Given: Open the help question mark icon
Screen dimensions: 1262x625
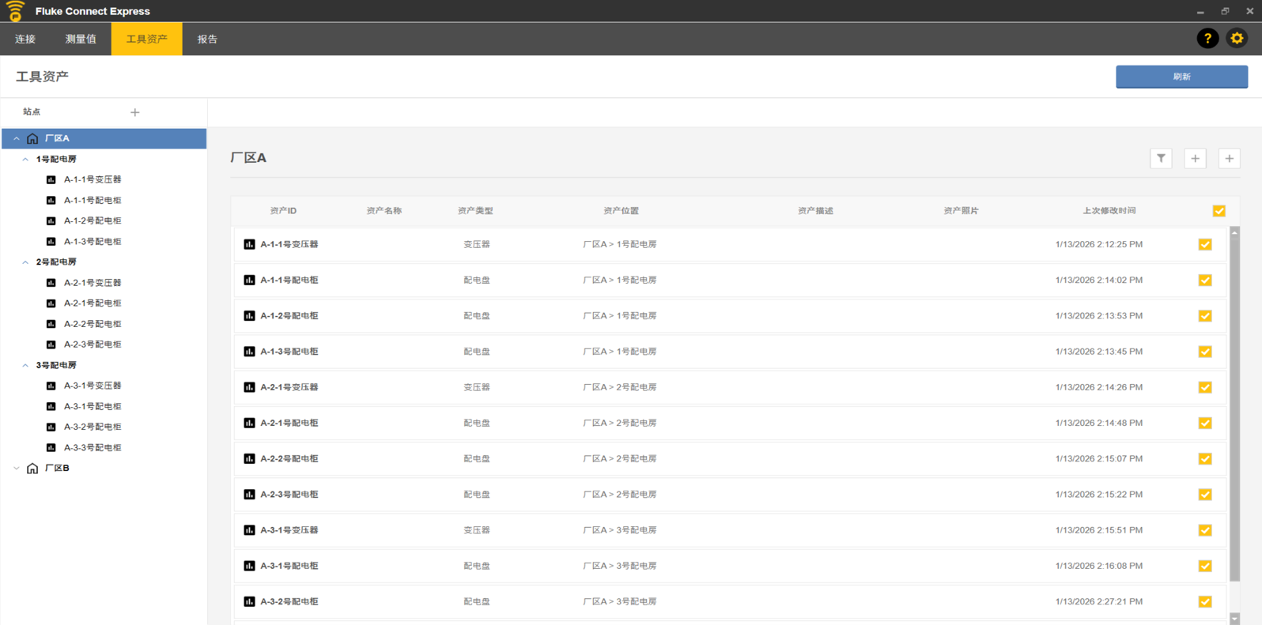Looking at the screenshot, I should 1207,39.
